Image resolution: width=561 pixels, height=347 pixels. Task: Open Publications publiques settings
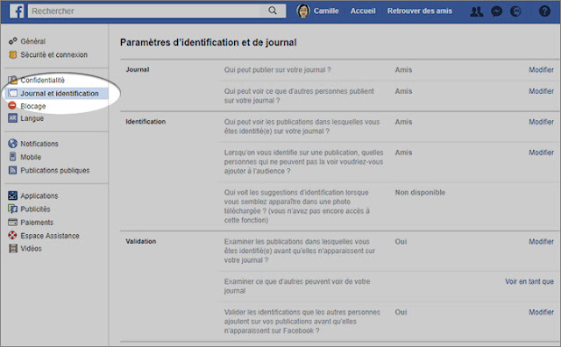pos(55,170)
